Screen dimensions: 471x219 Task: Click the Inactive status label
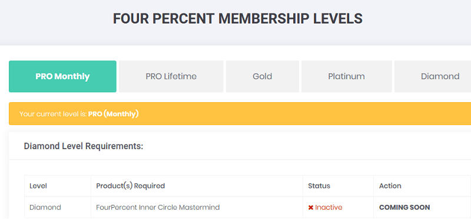[329, 207]
